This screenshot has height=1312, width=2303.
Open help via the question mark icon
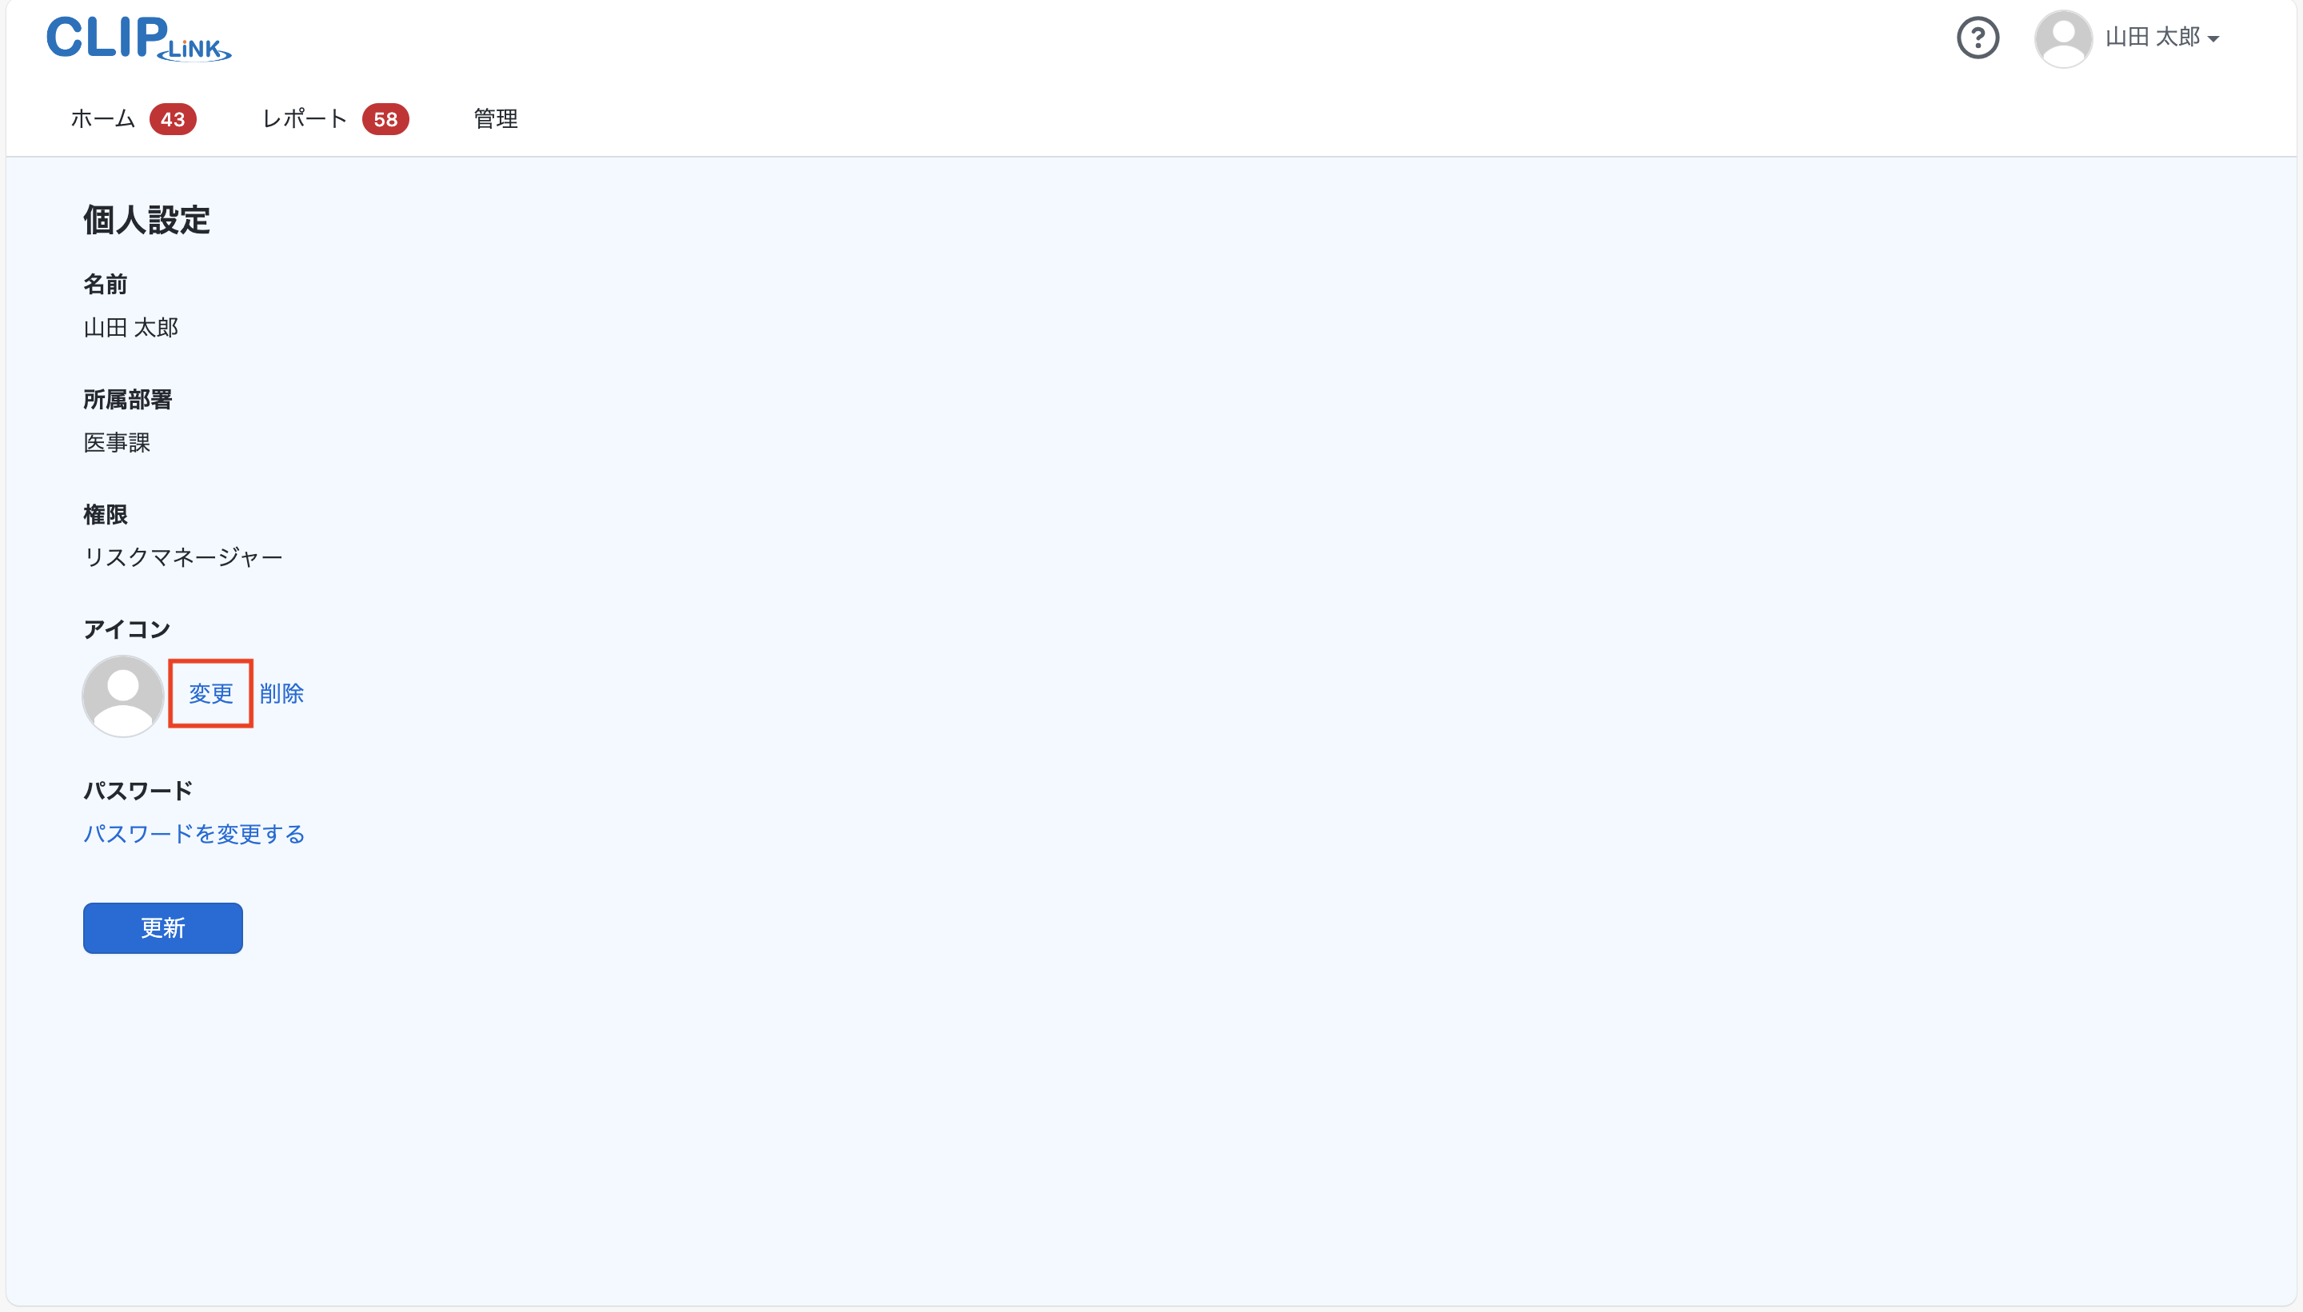click(x=1978, y=38)
